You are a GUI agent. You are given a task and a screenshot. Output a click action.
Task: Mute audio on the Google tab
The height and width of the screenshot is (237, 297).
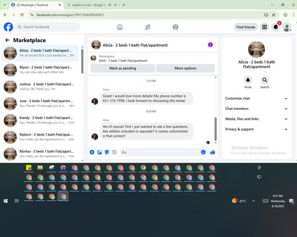tap(110, 5)
